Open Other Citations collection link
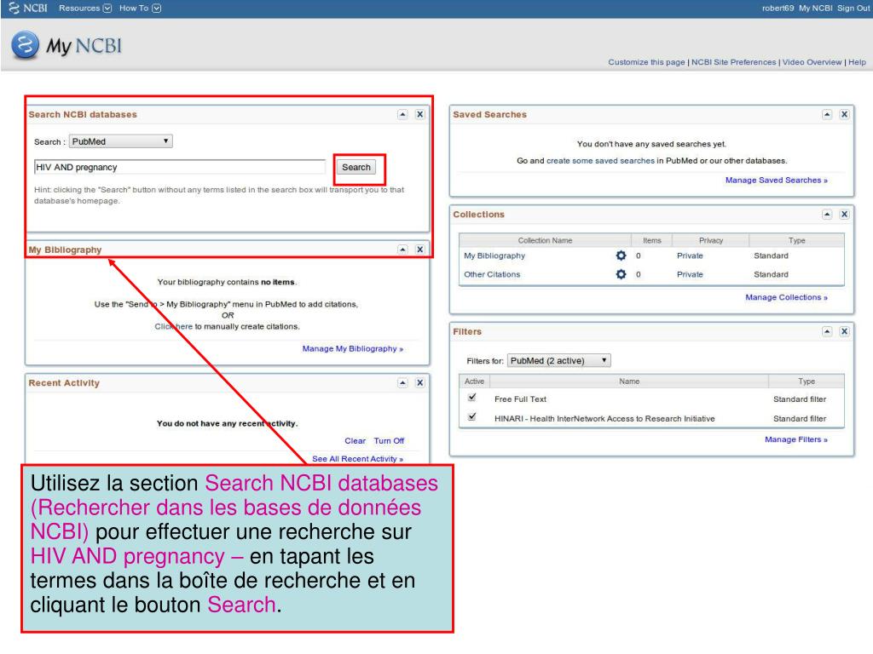This screenshot has height=654, width=873. (492, 274)
